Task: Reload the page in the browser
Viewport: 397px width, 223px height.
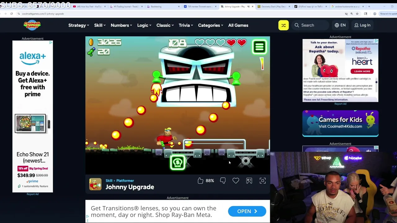Action: (11, 14)
